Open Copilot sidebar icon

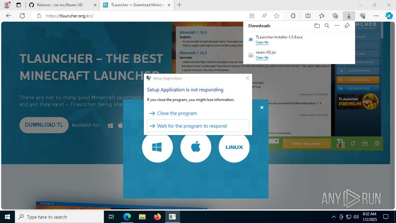(x=389, y=16)
